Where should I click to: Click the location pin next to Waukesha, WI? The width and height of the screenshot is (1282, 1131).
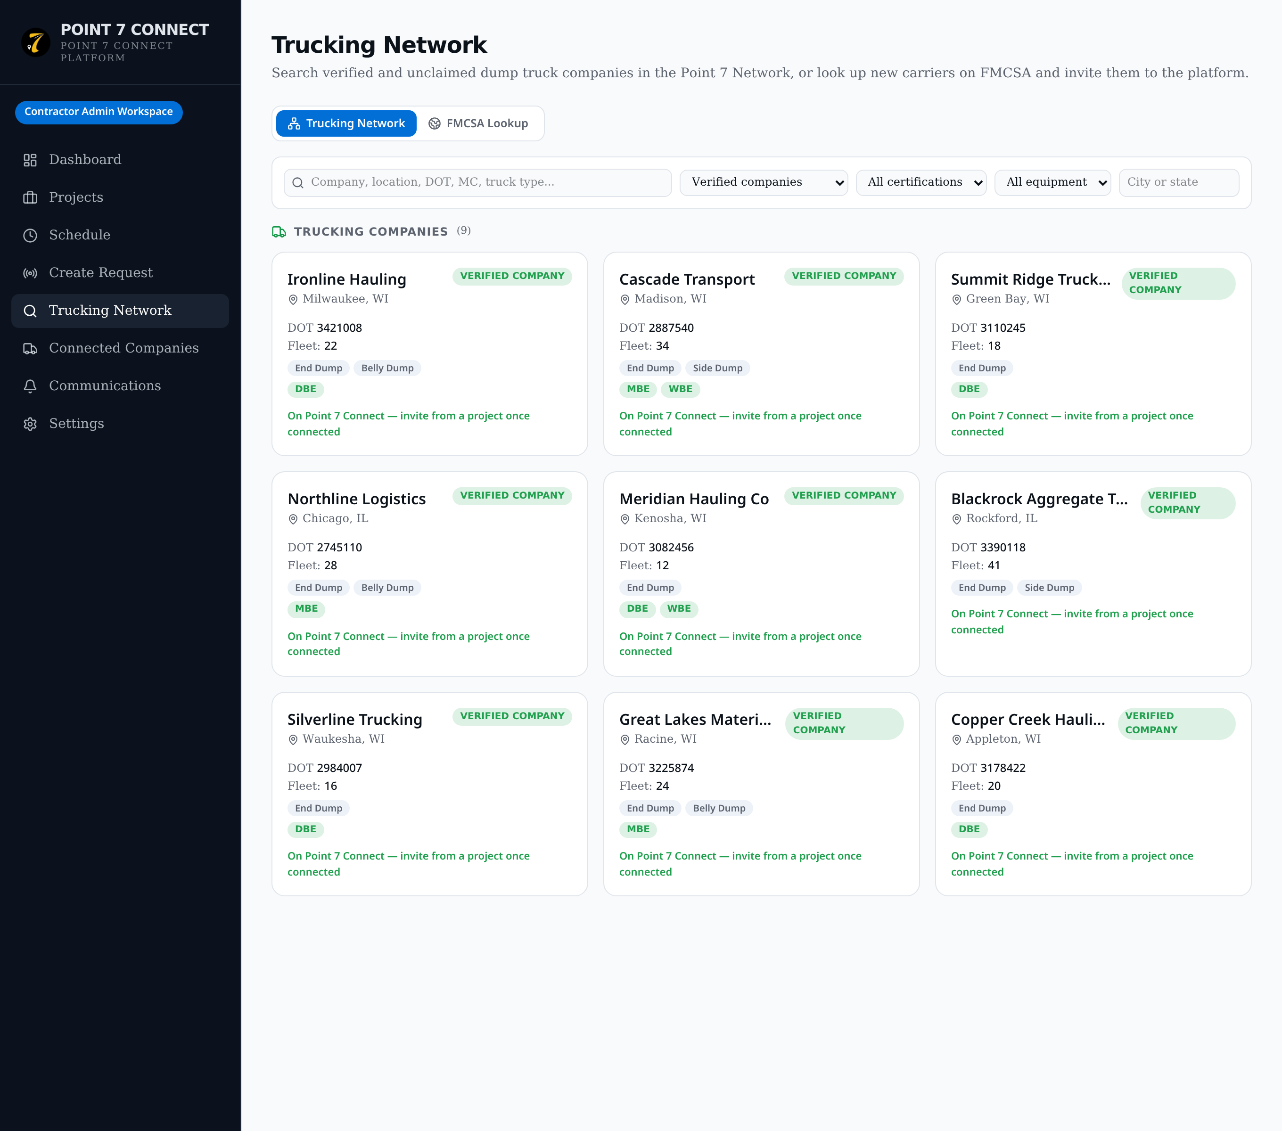tap(293, 740)
